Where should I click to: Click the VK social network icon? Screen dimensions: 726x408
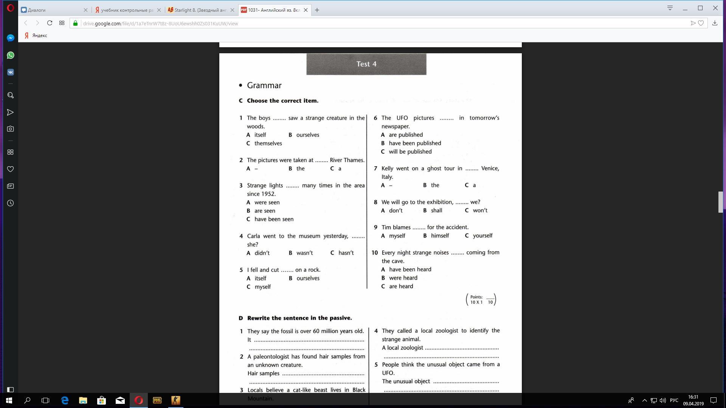point(10,72)
